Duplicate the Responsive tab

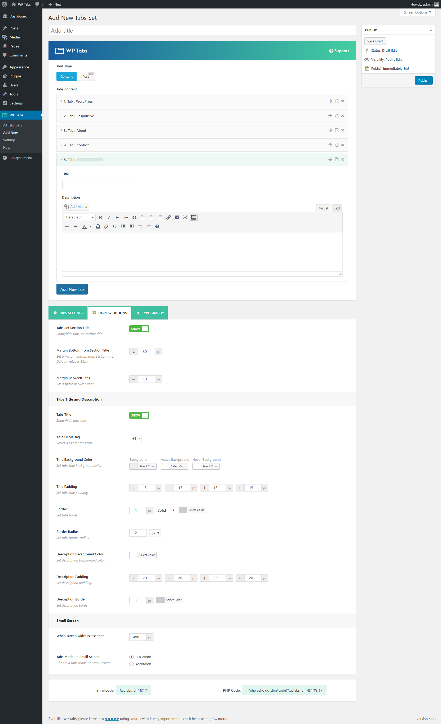[x=337, y=116]
